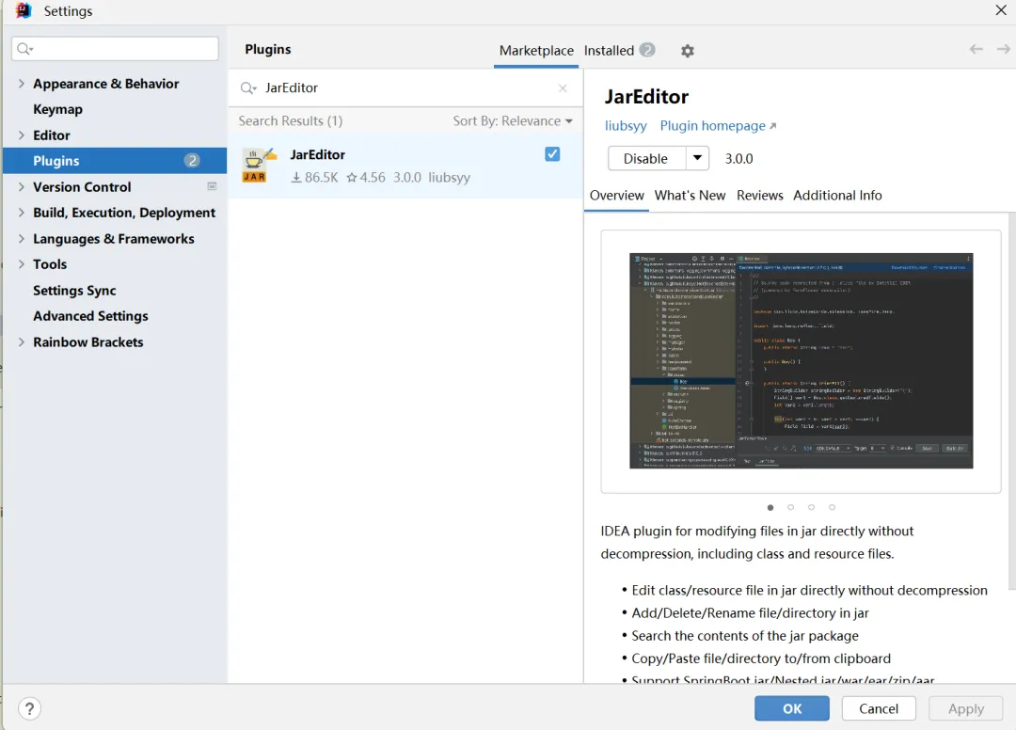Clear the JarEditor search with X
This screenshot has height=730, width=1016.
tap(563, 88)
